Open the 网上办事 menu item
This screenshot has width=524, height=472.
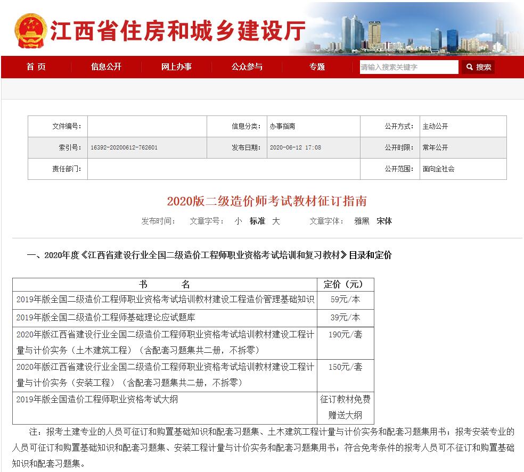(176, 67)
